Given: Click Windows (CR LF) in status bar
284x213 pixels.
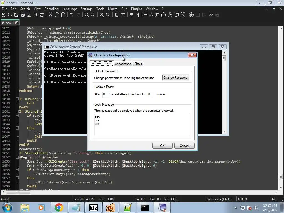Looking at the screenshot, I should [x=220, y=199].
